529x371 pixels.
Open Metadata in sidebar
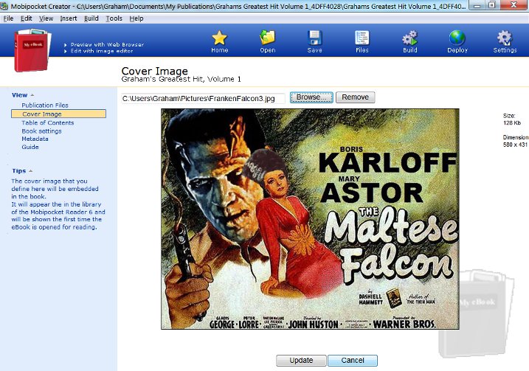click(x=35, y=139)
